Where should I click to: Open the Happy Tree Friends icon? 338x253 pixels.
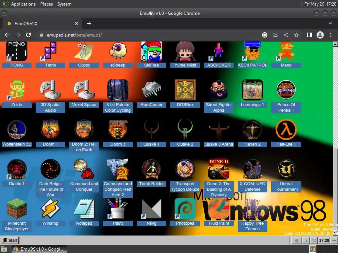click(252, 209)
